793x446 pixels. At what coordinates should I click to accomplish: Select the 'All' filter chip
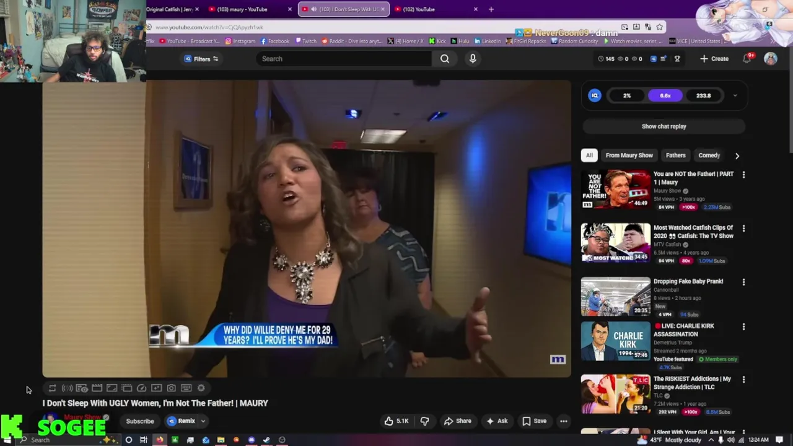[589, 155]
